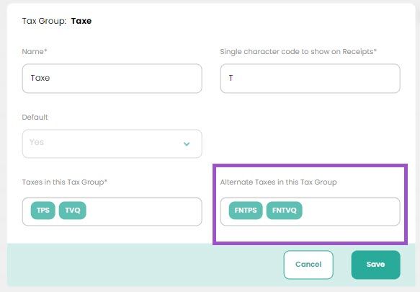Click the greyed Yes text in Default box
The width and height of the screenshot is (420, 292).
[x=37, y=142]
